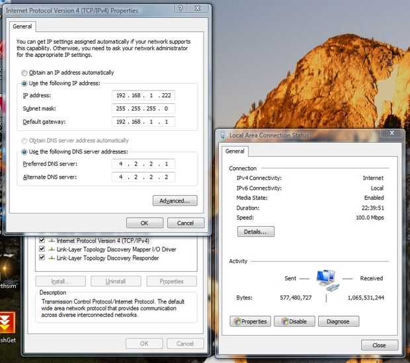
Task: Switch to General tab in Connection Status
Action: click(x=235, y=151)
